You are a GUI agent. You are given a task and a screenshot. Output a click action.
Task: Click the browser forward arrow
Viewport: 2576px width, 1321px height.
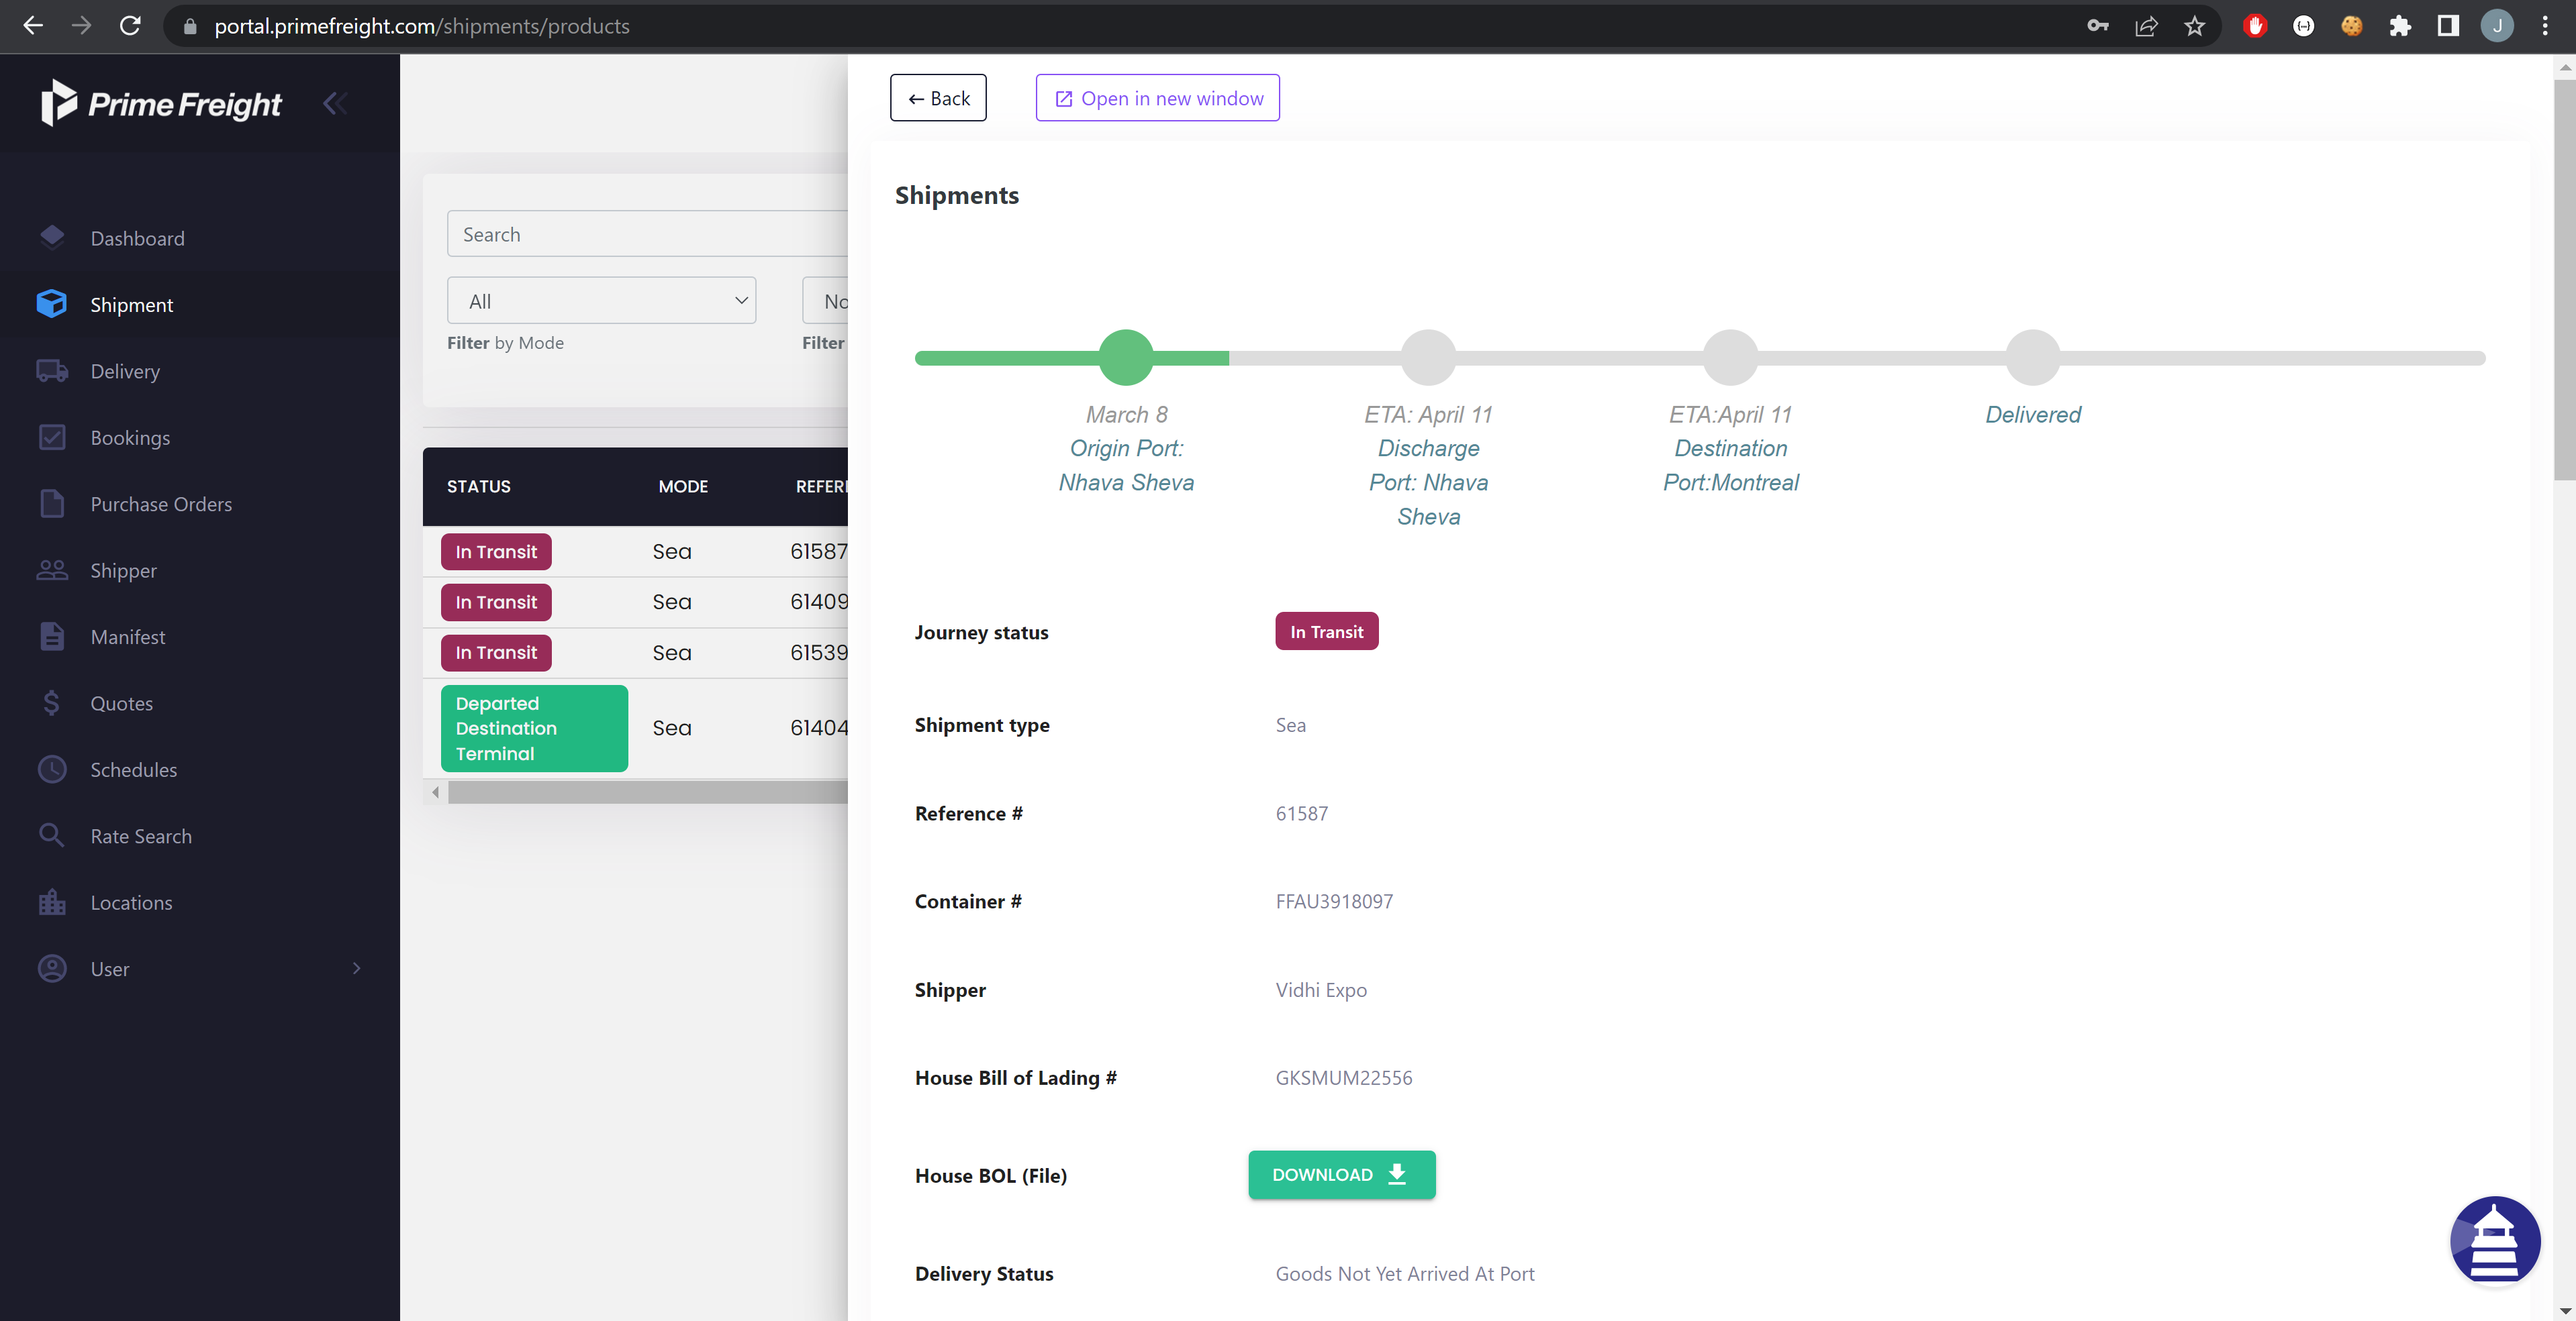point(82,26)
